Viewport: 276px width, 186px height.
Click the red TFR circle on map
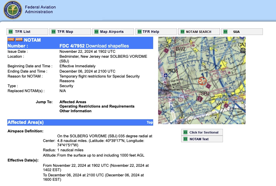coord(202,81)
